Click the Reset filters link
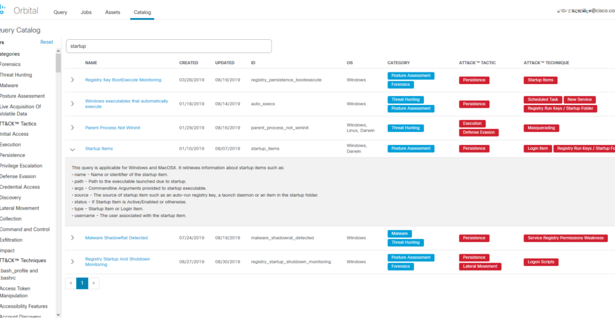The image size is (615, 321). coord(47,42)
